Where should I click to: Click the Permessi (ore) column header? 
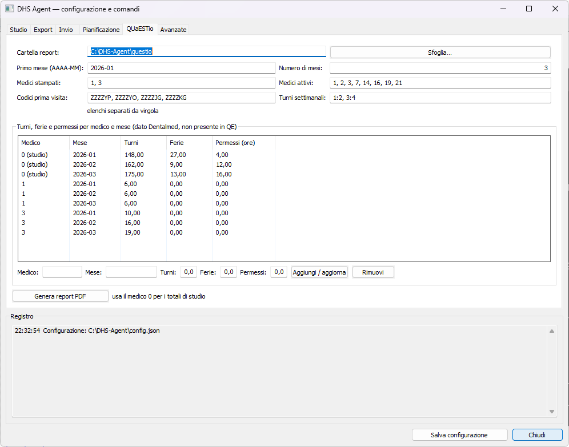point(243,143)
